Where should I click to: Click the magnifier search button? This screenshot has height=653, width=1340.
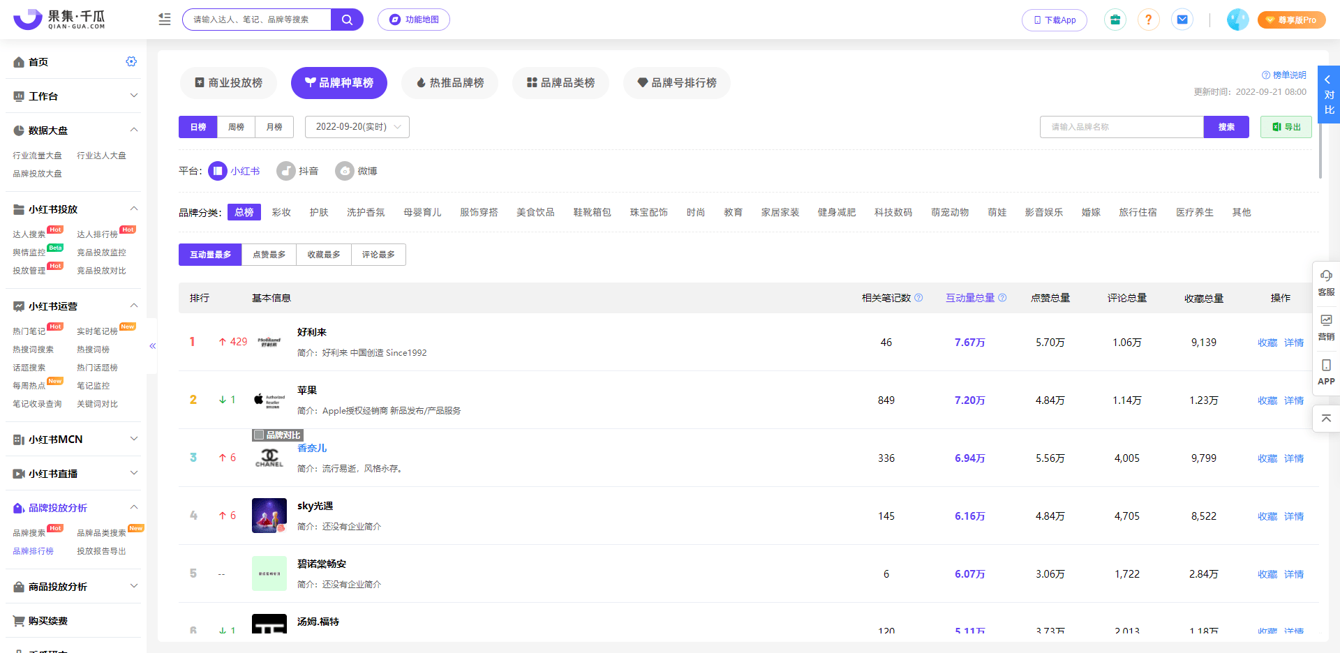point(347,20)
